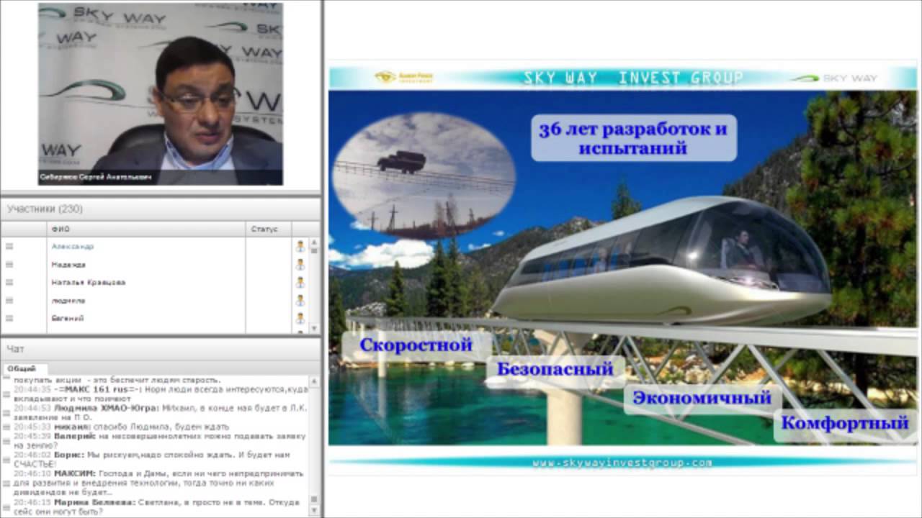Click the menu handle icon left of Наталья Кравцова
Image resolution: width=922 pixels, height=518 pixels.
pos(9,282)
